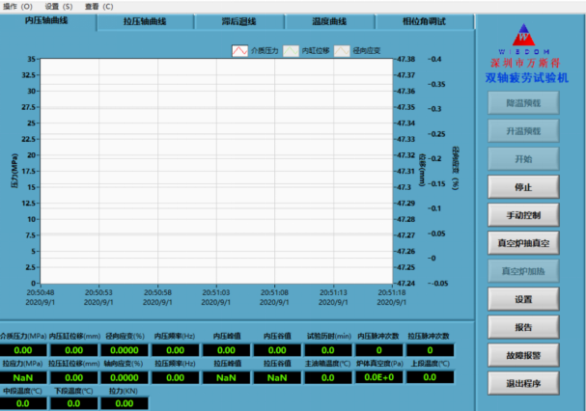Image resolution: width=586 pixels, height=411 pixels.
Task: Click the 双轴疲劳试验机 title text
Action: click(526, 78)
